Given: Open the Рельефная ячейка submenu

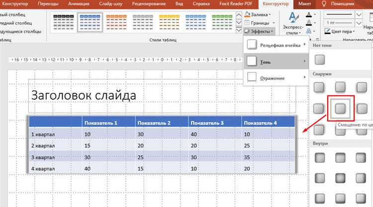Looking at the screenshot, I should pos(276,45).
